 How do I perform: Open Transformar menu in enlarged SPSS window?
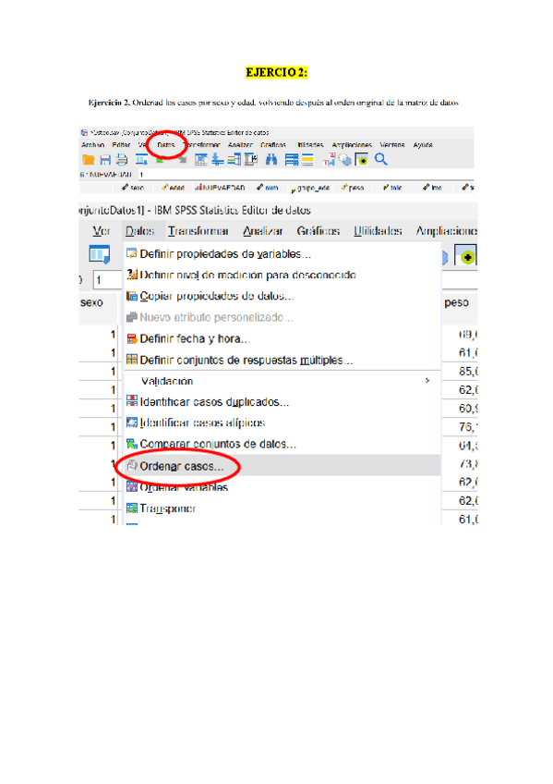pyautogui.click(x=198, y=231)
